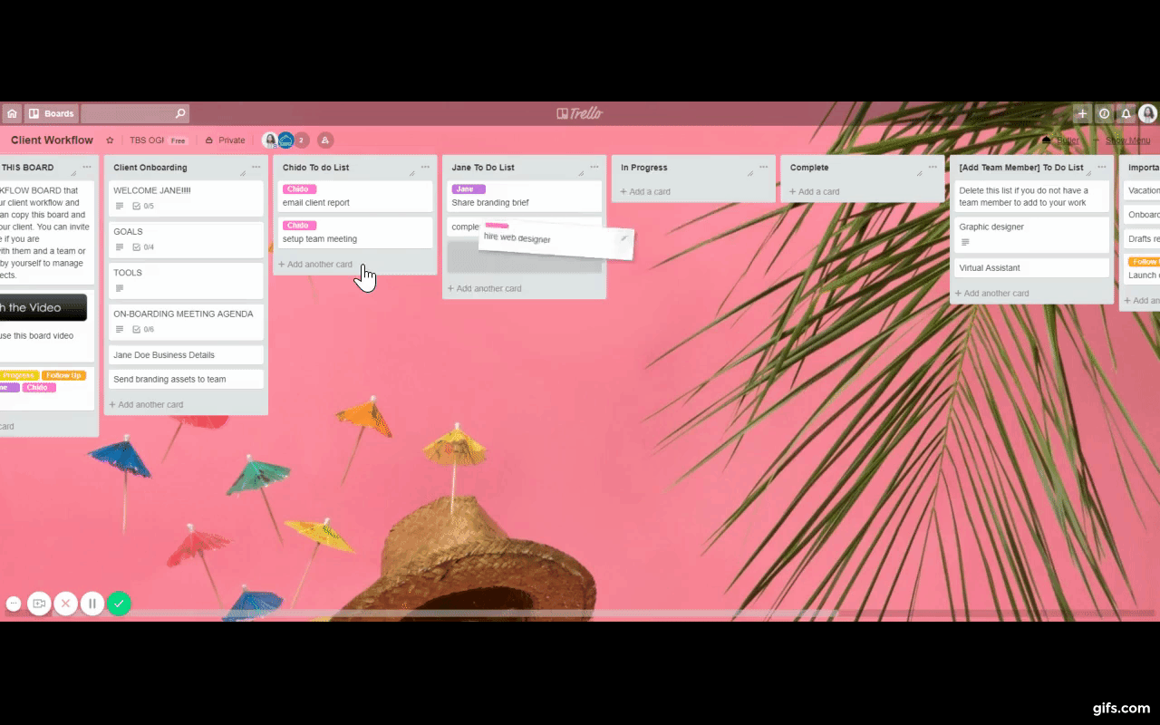This screenshot has height=725, width=1160.
Task: Finish recording with green checkmark
Action: click(x=119, y=604)
